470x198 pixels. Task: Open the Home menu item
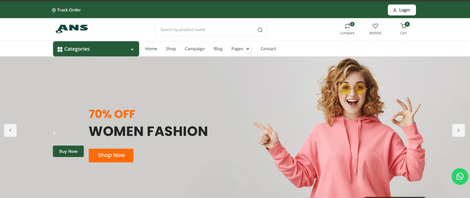coord(151,49)
